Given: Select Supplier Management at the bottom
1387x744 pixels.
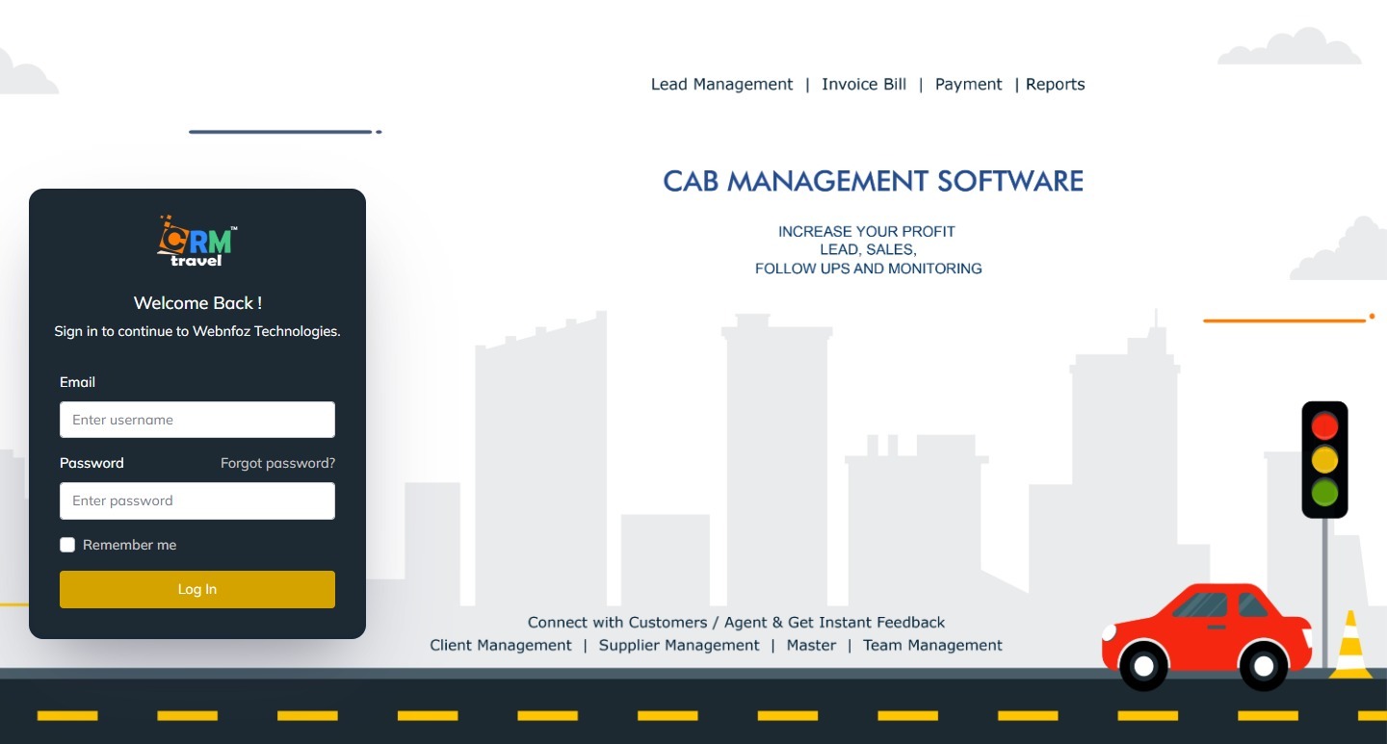Looking at the screenshot, I should [x=679, y=645].
